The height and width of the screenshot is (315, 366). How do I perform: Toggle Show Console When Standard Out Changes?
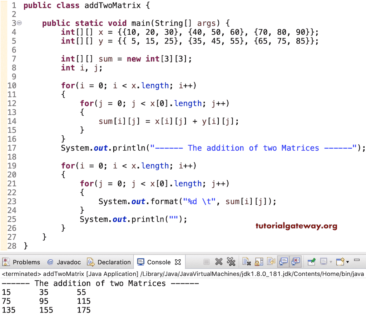tap(283, 261)
